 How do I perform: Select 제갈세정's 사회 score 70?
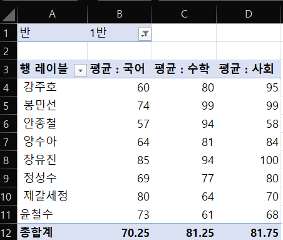tap(249, 196)
